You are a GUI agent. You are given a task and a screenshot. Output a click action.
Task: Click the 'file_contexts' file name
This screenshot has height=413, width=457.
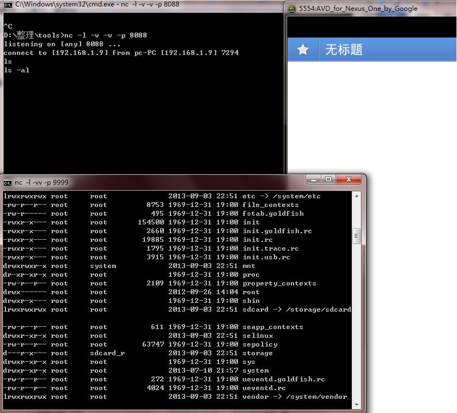[271, 205]
